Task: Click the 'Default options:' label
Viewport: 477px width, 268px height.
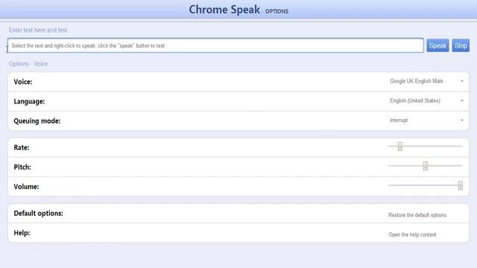Action: 38,214
